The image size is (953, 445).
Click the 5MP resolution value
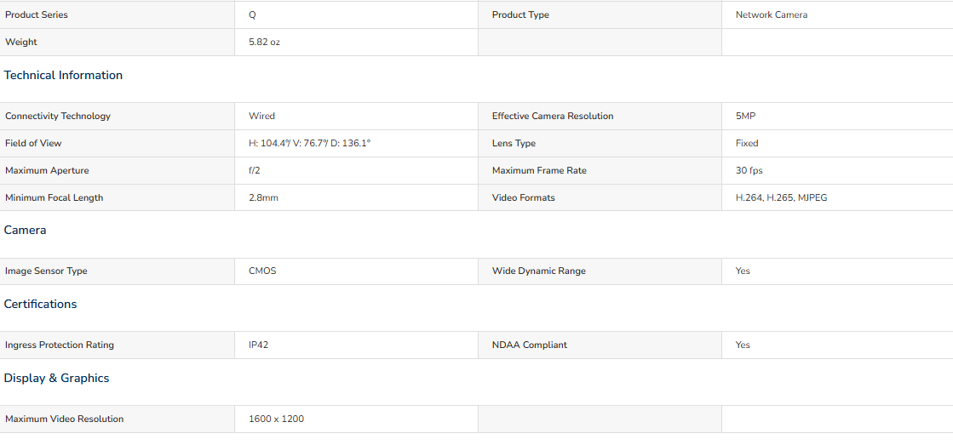[x=745, y=116]
